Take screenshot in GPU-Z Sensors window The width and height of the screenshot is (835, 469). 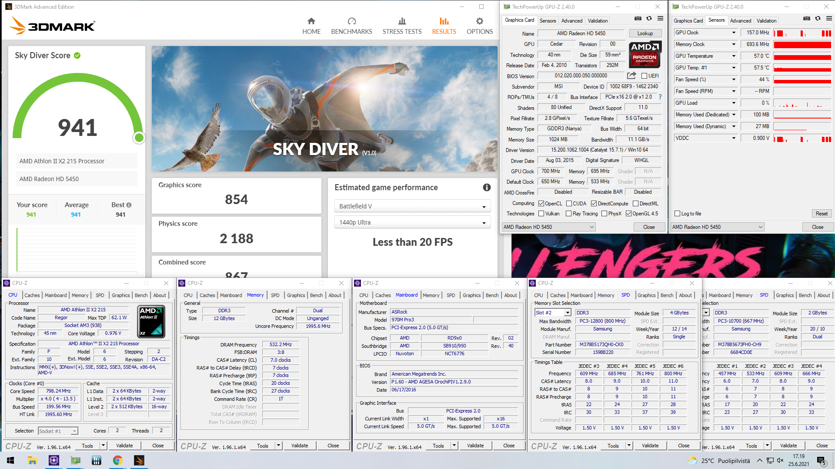coord(806,19)
